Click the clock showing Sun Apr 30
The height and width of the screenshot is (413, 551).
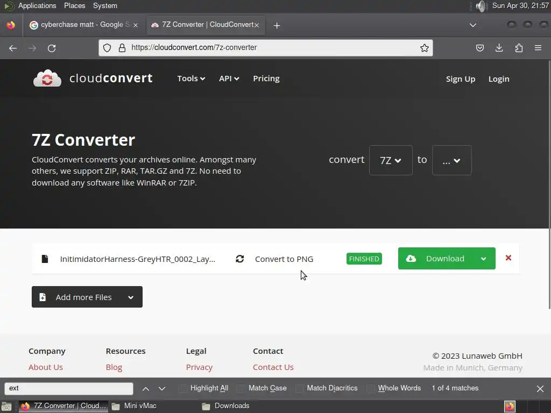tap(520, 5)
